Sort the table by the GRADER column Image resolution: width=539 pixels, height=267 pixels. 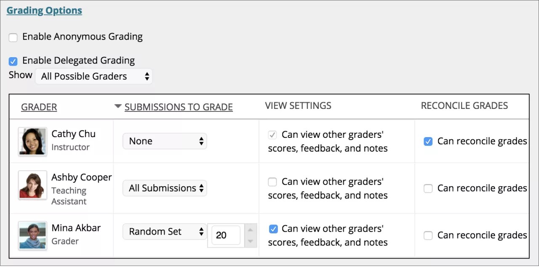click(39, 107)
